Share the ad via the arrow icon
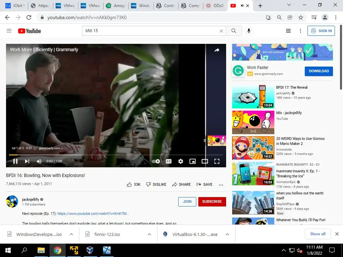The height and width of the screenshot is (257, 343). click(217, 50)
